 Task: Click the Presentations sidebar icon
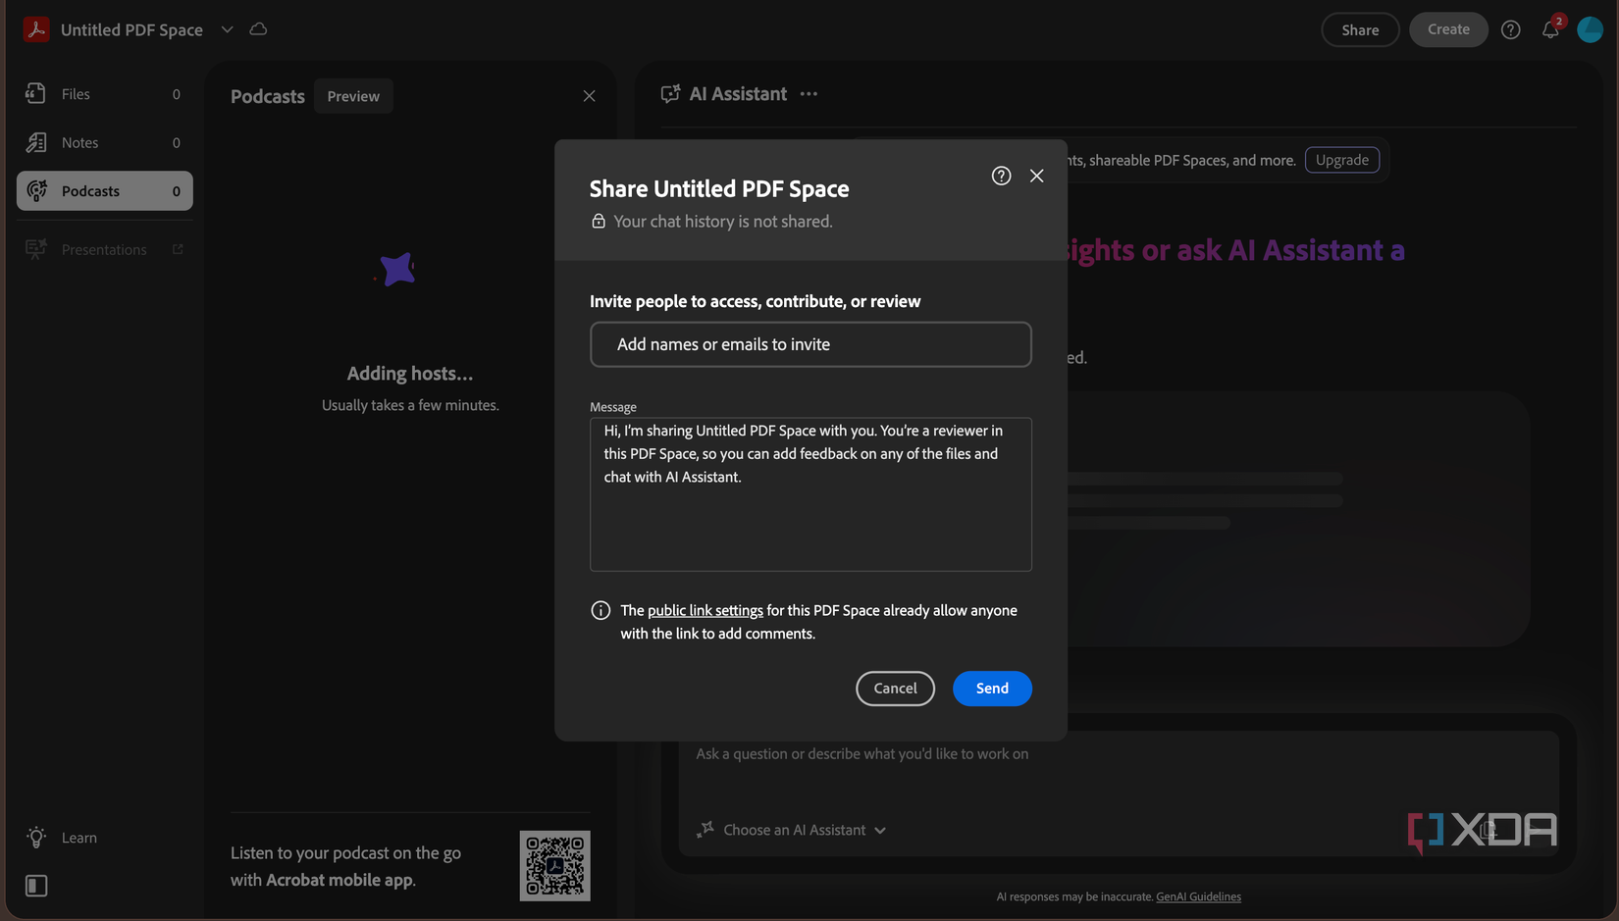(x=36, y=249)
